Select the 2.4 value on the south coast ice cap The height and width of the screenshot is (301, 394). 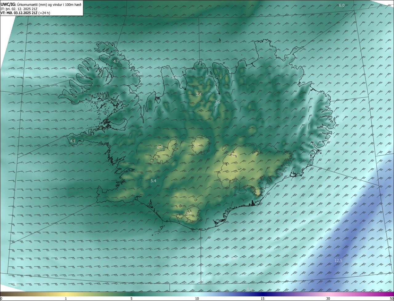pos(189,213)
